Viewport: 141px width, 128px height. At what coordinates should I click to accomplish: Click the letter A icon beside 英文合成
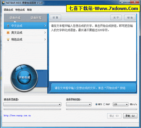8,33
